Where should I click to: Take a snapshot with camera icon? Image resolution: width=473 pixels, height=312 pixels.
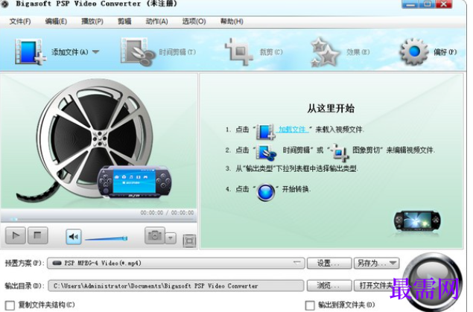pyautogui.click(x=155, y=235)
